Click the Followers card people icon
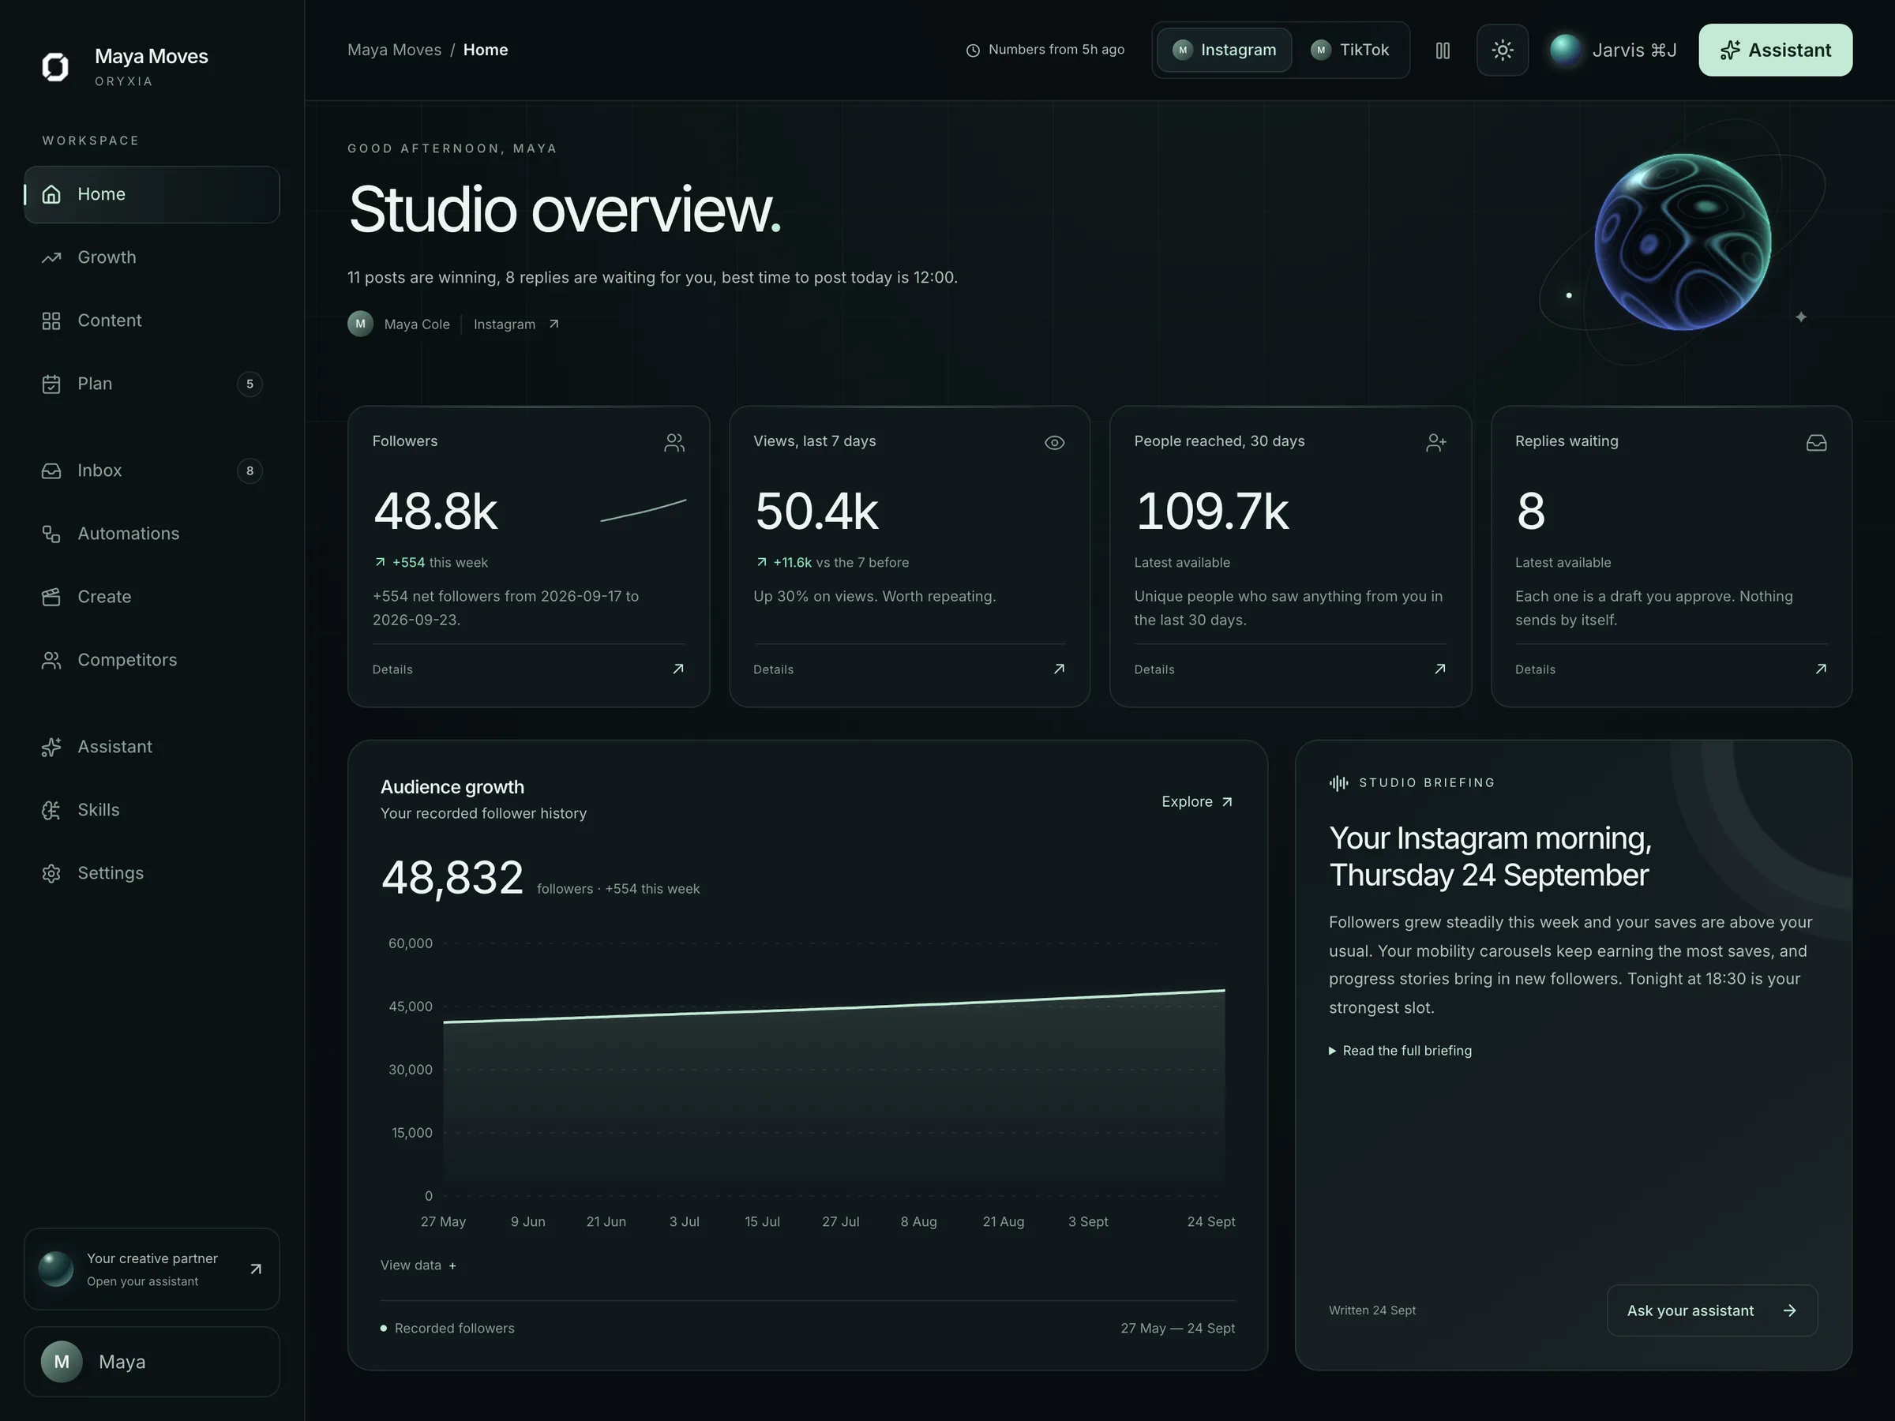Viewport: 1895px width, 1421px height. pyautogui.click(x=674, y=443)
